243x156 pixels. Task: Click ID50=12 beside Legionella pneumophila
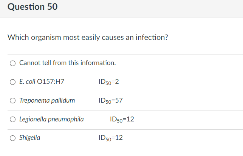click(122, 119)
